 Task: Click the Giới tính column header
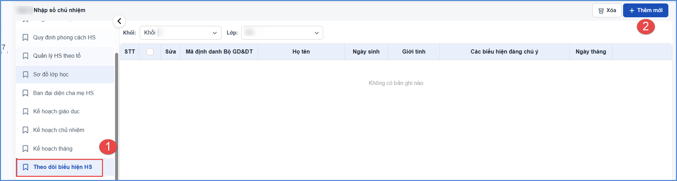pos(414,52)
